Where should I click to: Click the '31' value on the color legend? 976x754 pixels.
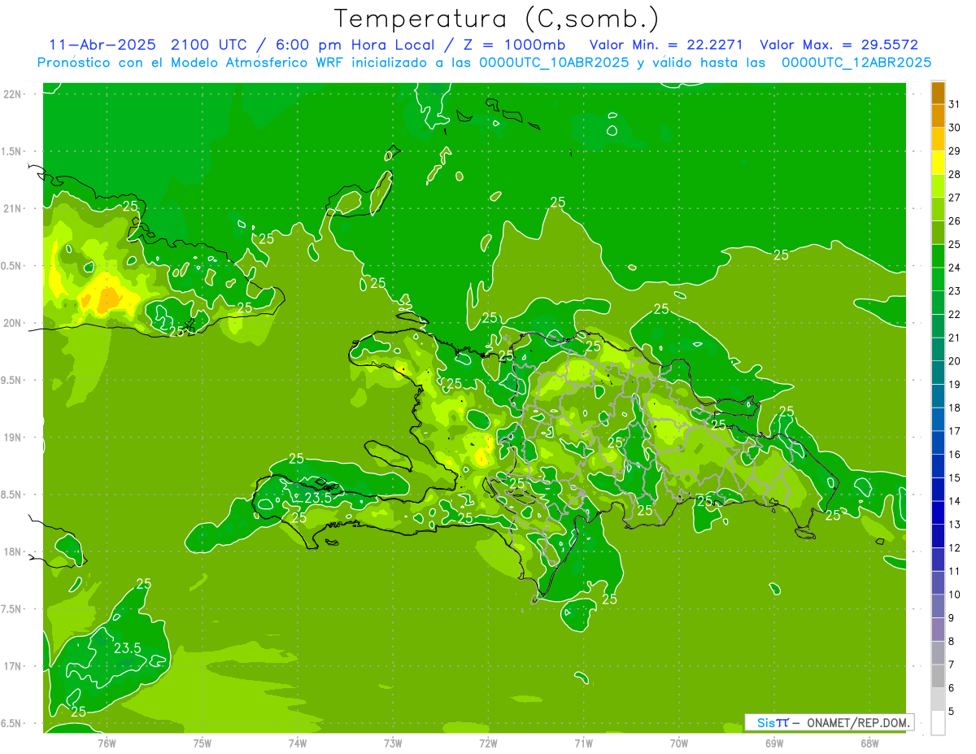pos(954,104)
